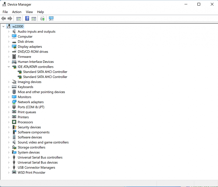
Task: Collapse IDE ATA/ATAPI controllers
Action: point(9,67)
